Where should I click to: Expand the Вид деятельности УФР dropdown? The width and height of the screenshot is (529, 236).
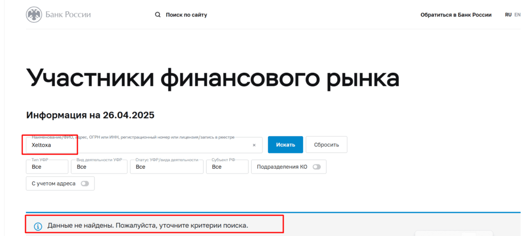[x=99, y=167]
